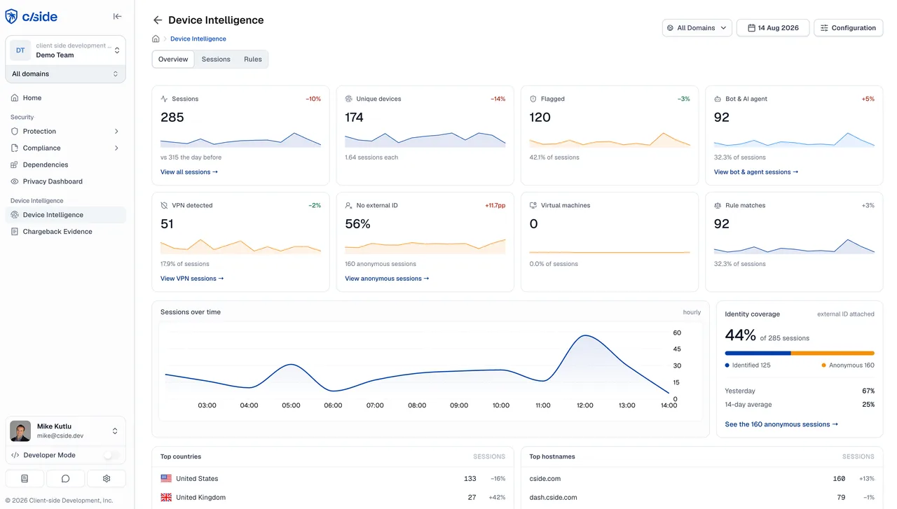Open Privacy Dashboard in the sidebar
The image size is (897, 509).
(66, 182)
